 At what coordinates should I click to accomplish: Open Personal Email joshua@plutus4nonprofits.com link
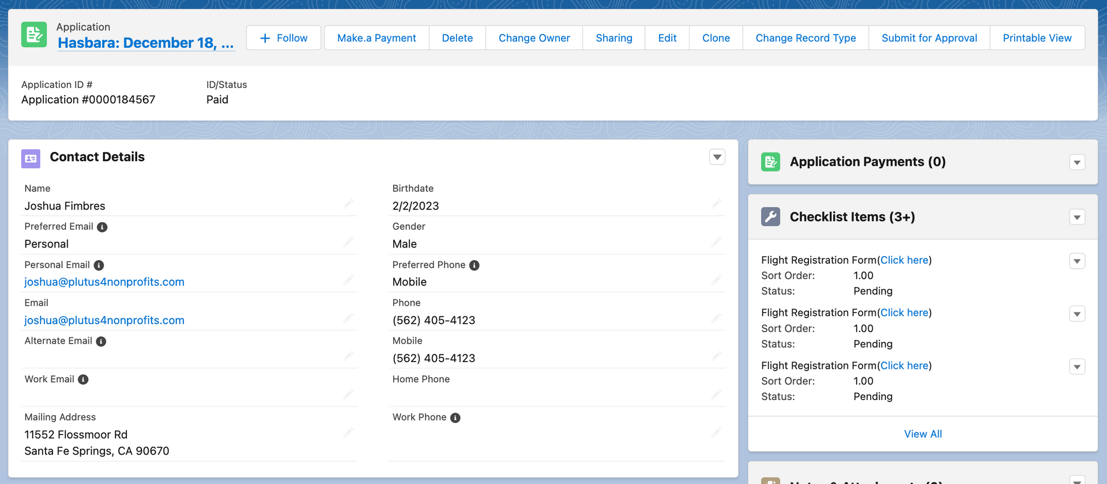click(104, 282)
